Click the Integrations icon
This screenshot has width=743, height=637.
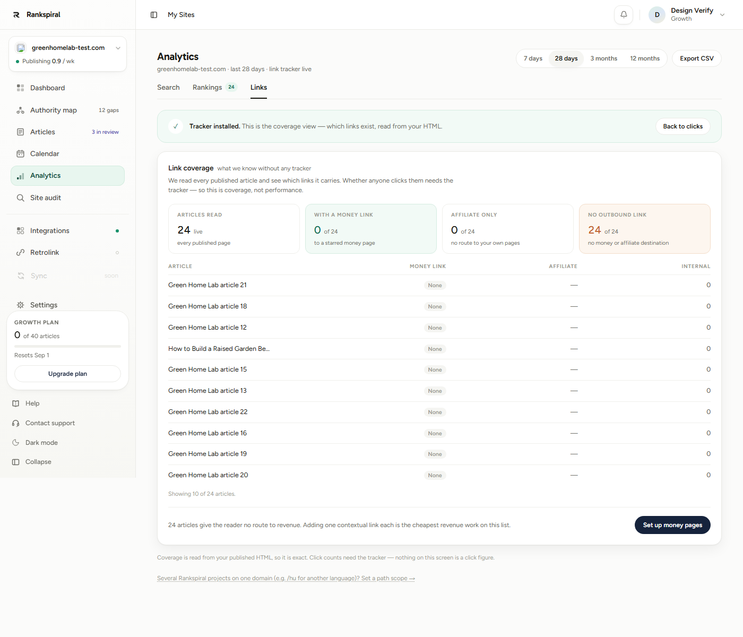tap(20, 231)
